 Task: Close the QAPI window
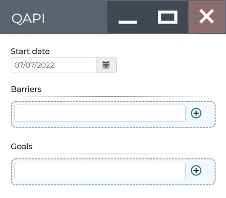pyautogui.click(x=206, y=17)
